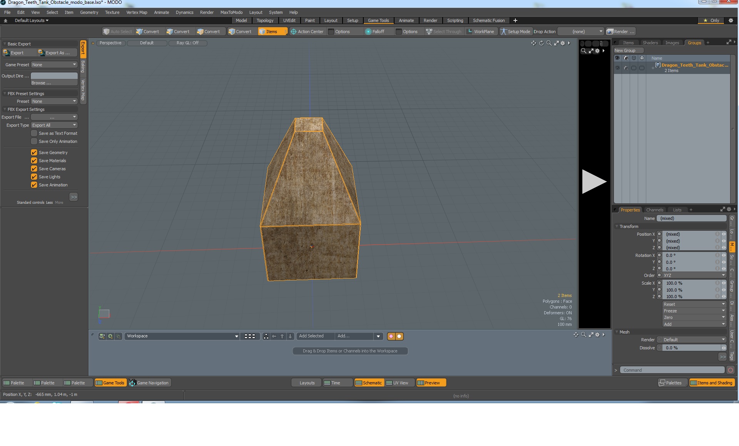Screen dimensions: 739x446
Task: Open the Vertex Map menu
Action: [137, 12]
